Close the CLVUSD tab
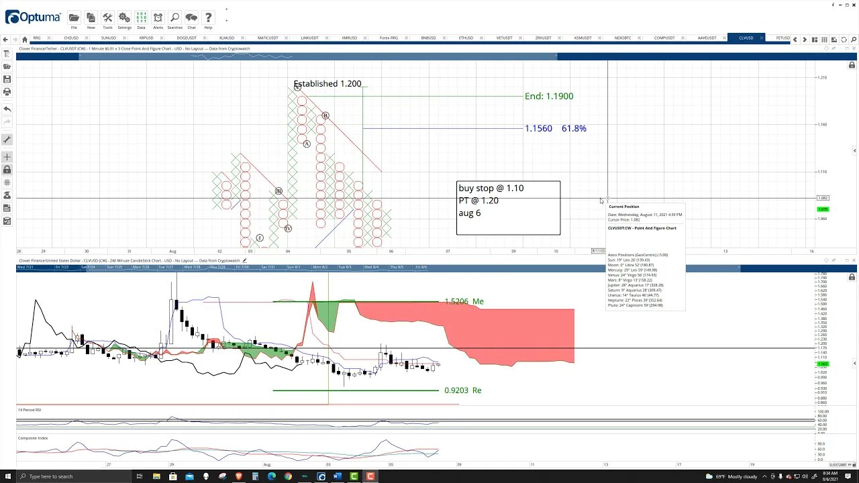Image resolution: width=859 pixels, height=483 pixels. (x=762, y=38)
